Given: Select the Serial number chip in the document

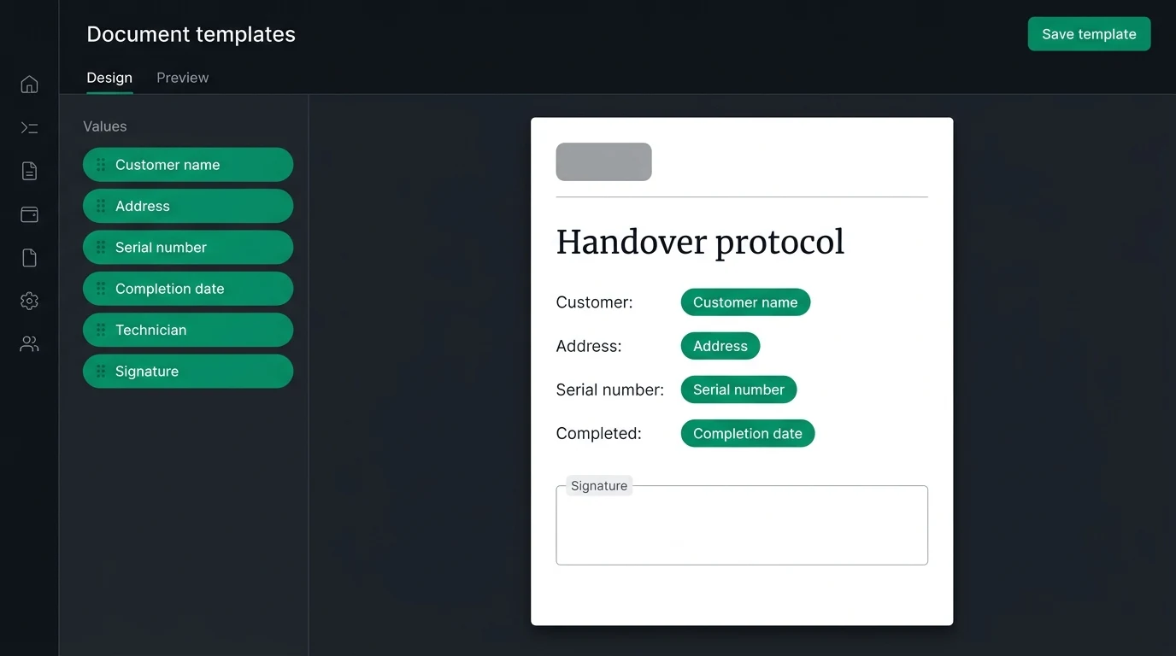Looking at the screenshot, I should click(738, 389).
